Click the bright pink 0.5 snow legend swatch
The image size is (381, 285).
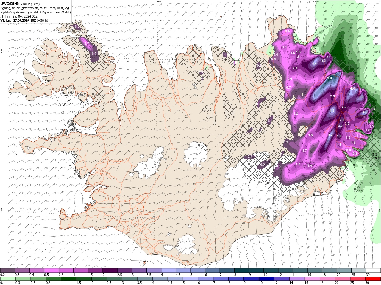[x=51, y=270]
